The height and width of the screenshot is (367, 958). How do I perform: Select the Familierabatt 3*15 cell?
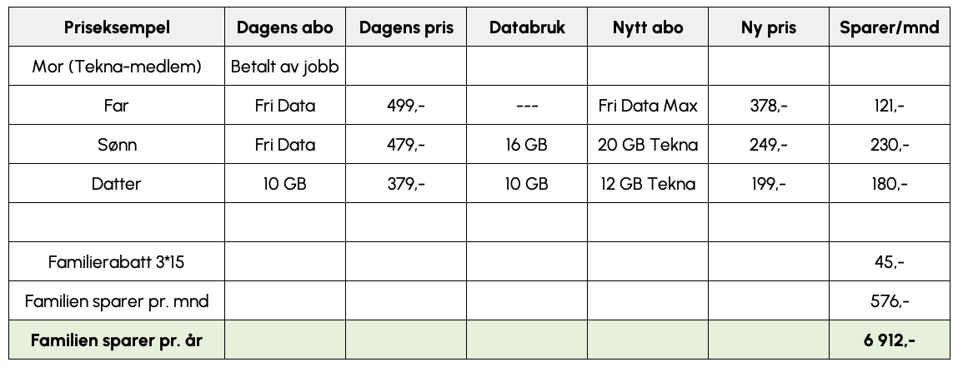tap(117, 262)
